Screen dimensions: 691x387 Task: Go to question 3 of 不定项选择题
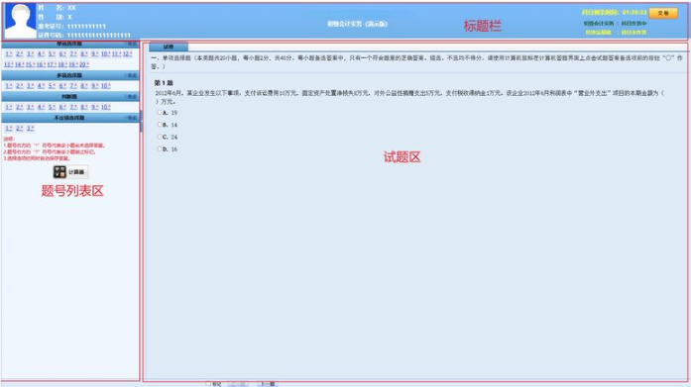click(x=30, y=128)
